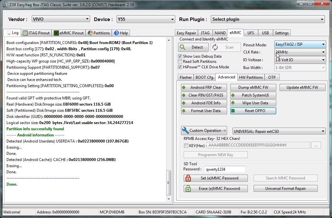Click the Android icon on Wipe User Data
332x218 pixels.
tap(233, 103)
